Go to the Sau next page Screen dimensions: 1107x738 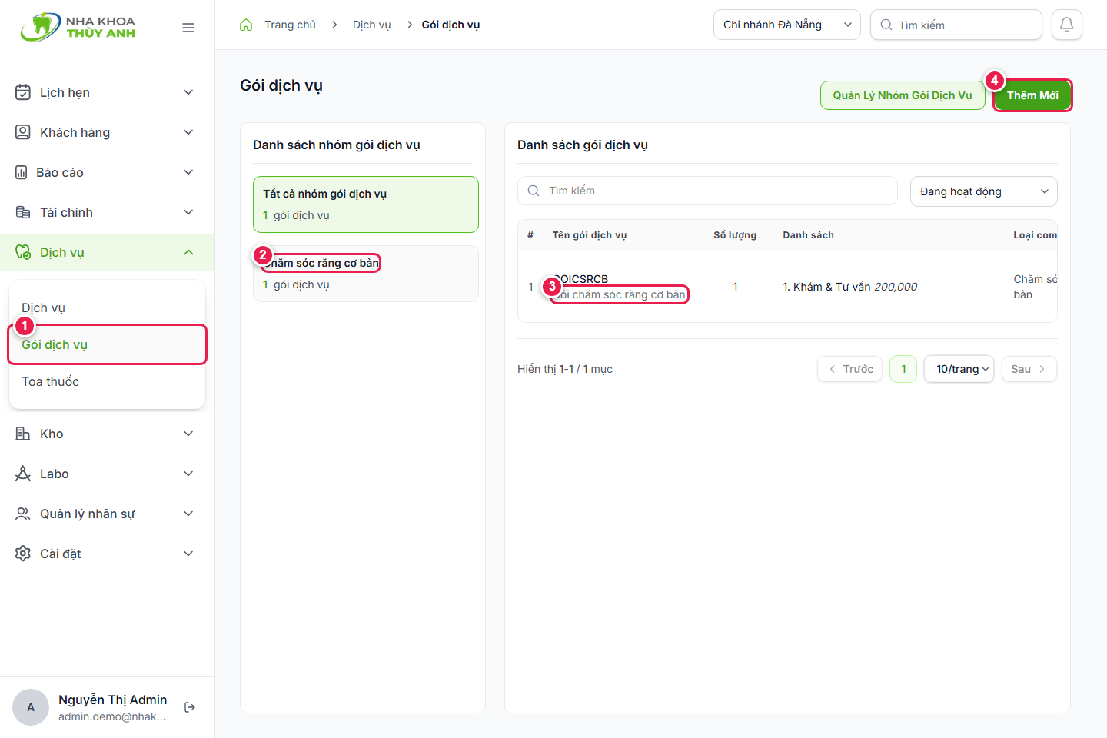click(1029, 369)
